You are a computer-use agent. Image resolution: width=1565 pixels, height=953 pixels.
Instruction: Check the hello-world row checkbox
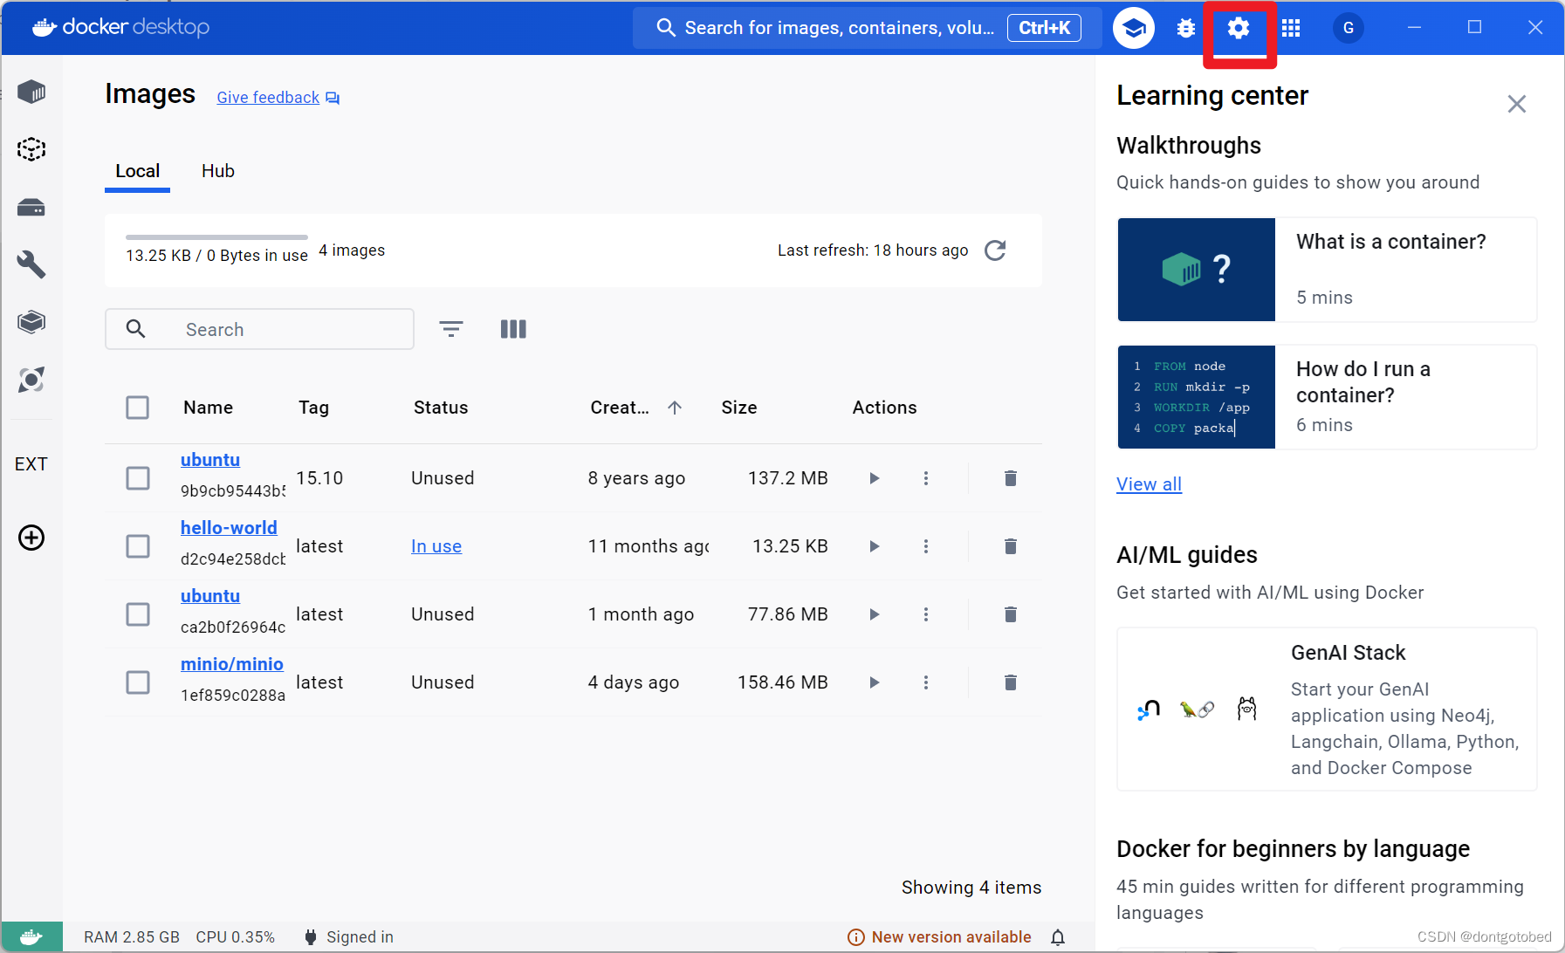coord(138,546)
